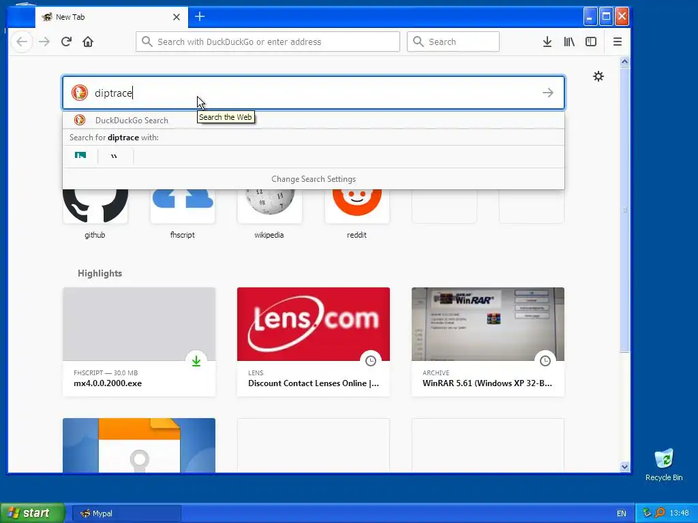Viewport: 698px width, 523px height.
Task: Go back to the previous page
Action: coord(22,42)
